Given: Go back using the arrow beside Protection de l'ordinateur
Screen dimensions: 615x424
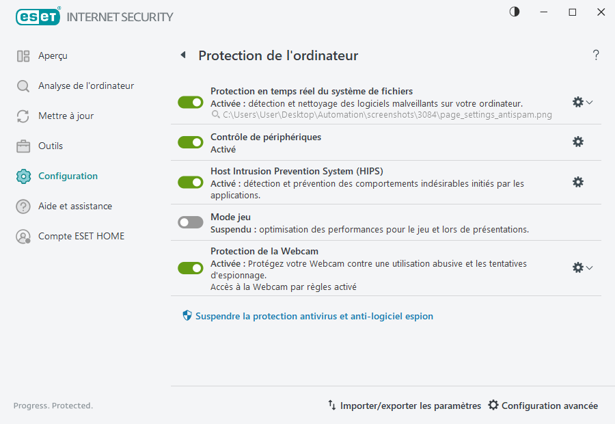Looking at the screenshot, I should (x=182, y=55).
